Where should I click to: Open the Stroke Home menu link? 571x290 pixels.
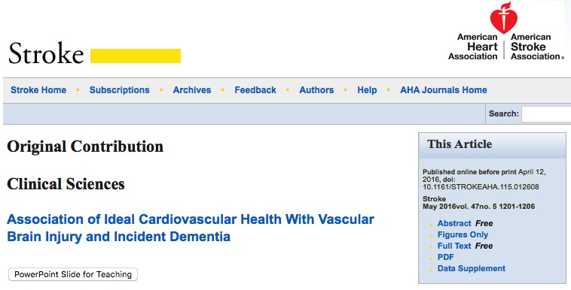click(38, 90)
